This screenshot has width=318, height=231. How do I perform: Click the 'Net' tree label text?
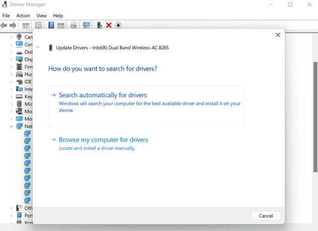pos(28,126)
